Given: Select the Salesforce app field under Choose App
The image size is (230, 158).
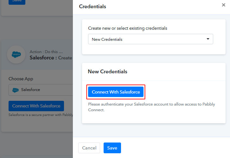Looking at the screenshot, I should (41, 90).
